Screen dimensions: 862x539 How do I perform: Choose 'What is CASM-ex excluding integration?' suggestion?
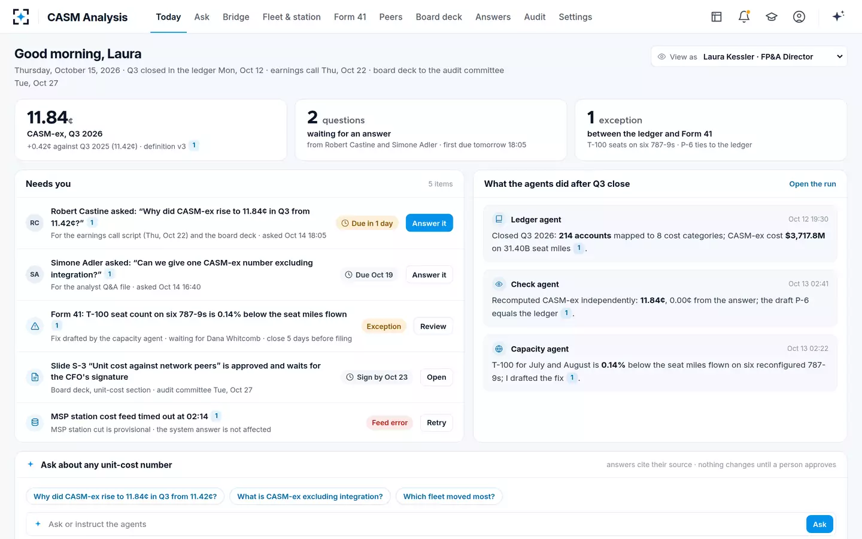pyautogui.click(x=310, y=496)
